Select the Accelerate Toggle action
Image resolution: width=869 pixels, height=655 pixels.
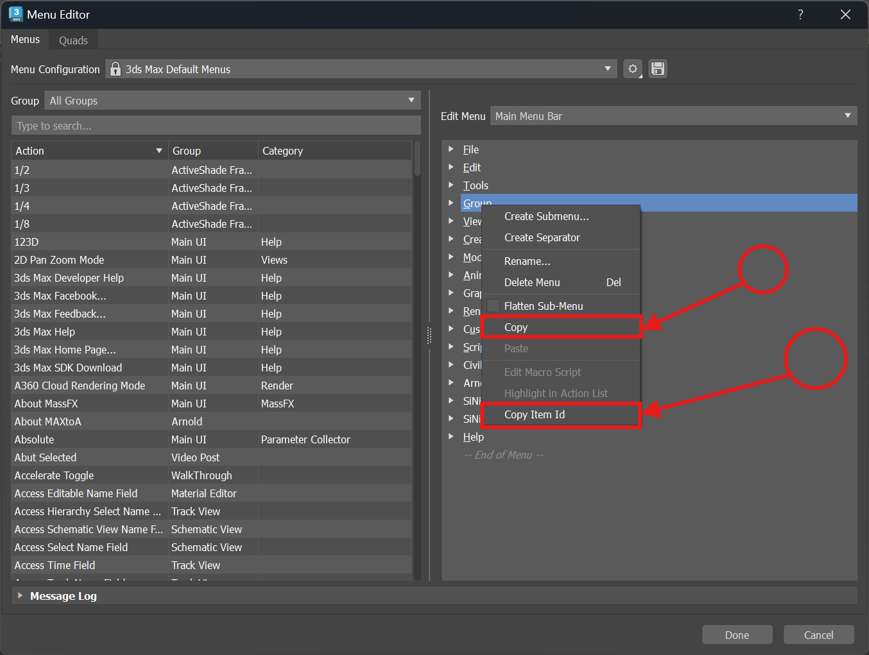pos(212,475)
